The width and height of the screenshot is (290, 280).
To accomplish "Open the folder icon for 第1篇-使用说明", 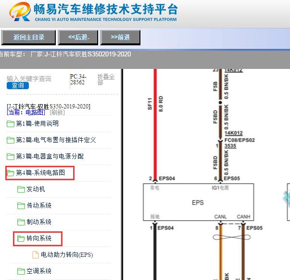I will point(11,124).
